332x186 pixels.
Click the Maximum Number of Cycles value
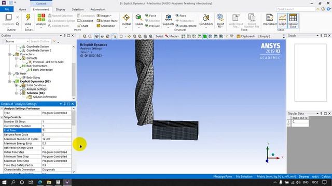56,139
